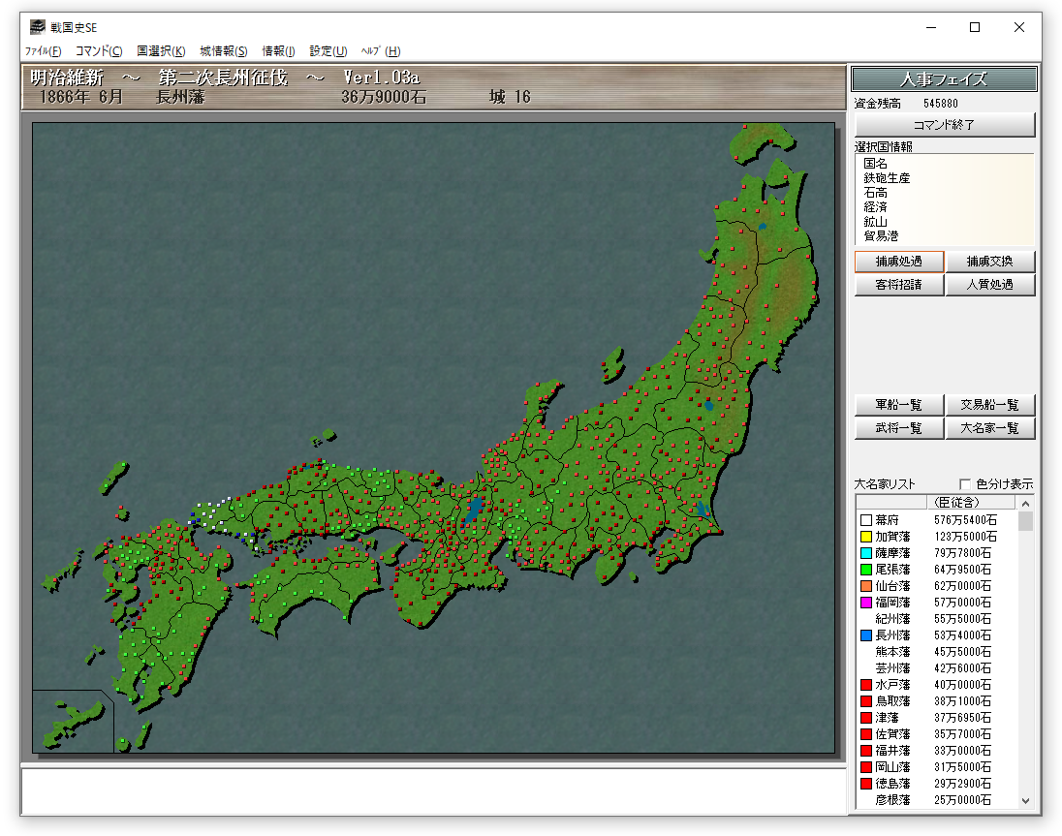Click the white 幕府 color square
The height and width of the screenshot is (836, 1062).
[x=866, y=520]
